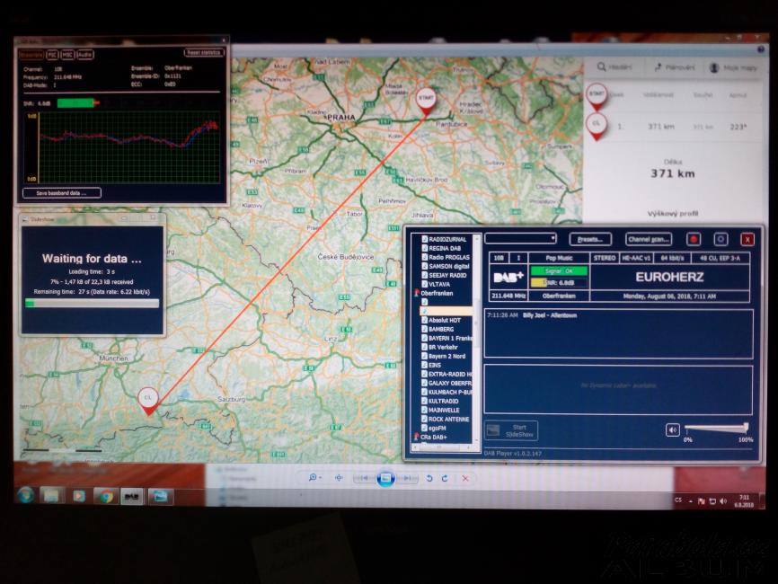778x584 pixels.
Task: Open the photo viewer taskbar item
Action: pyautogui.click(x=160, y=496)
